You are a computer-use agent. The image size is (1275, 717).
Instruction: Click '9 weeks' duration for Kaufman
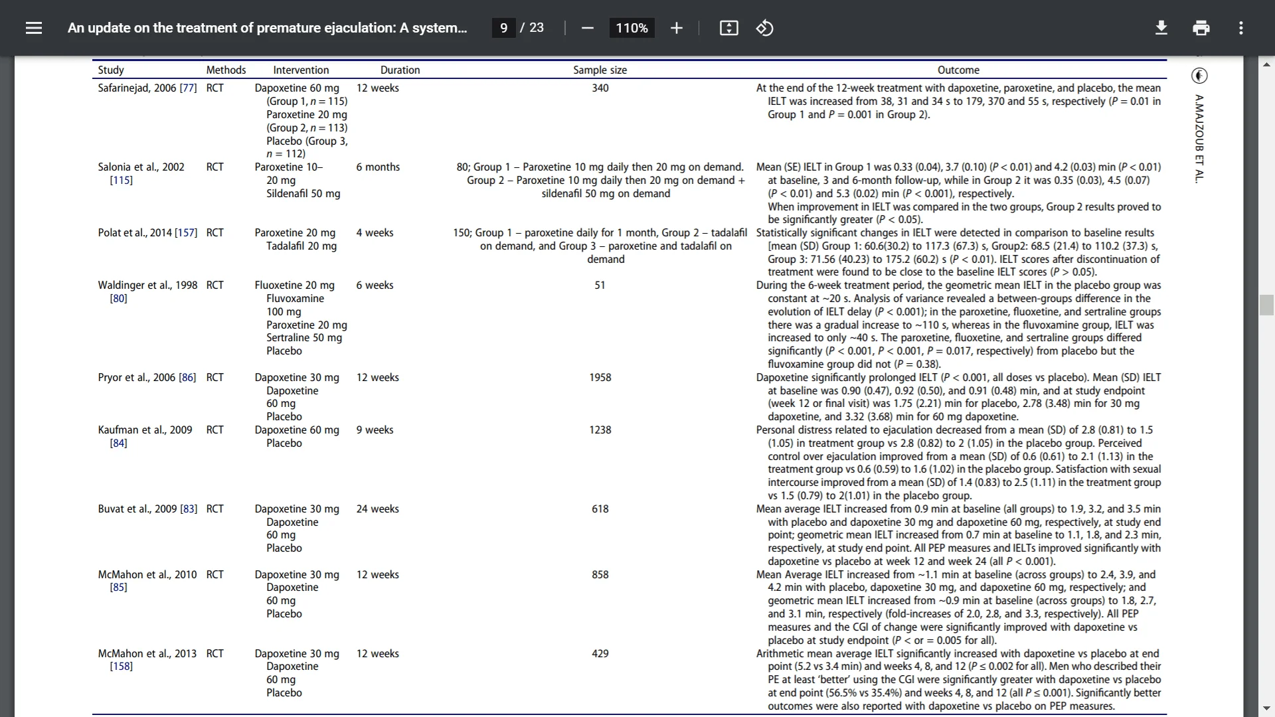[x=375, y=430]
